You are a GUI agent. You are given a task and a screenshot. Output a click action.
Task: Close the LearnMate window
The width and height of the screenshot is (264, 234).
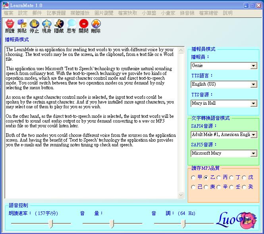(x=259, y=6)
